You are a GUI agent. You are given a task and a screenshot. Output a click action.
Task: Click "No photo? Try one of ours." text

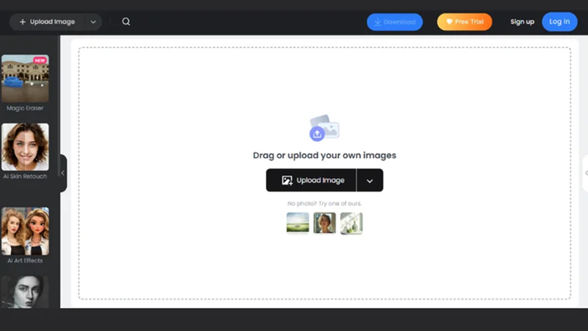(x=324, y=204)
